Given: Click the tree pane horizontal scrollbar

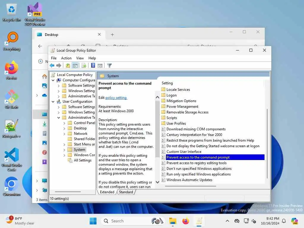Looking at the screenshot, I should pyautogui.click(x=68, y=192).
